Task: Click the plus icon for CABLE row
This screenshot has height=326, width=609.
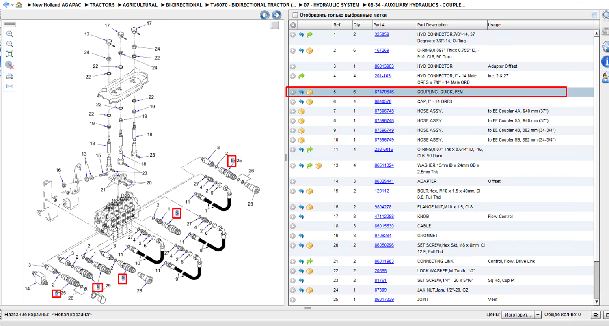Action: 293,226
